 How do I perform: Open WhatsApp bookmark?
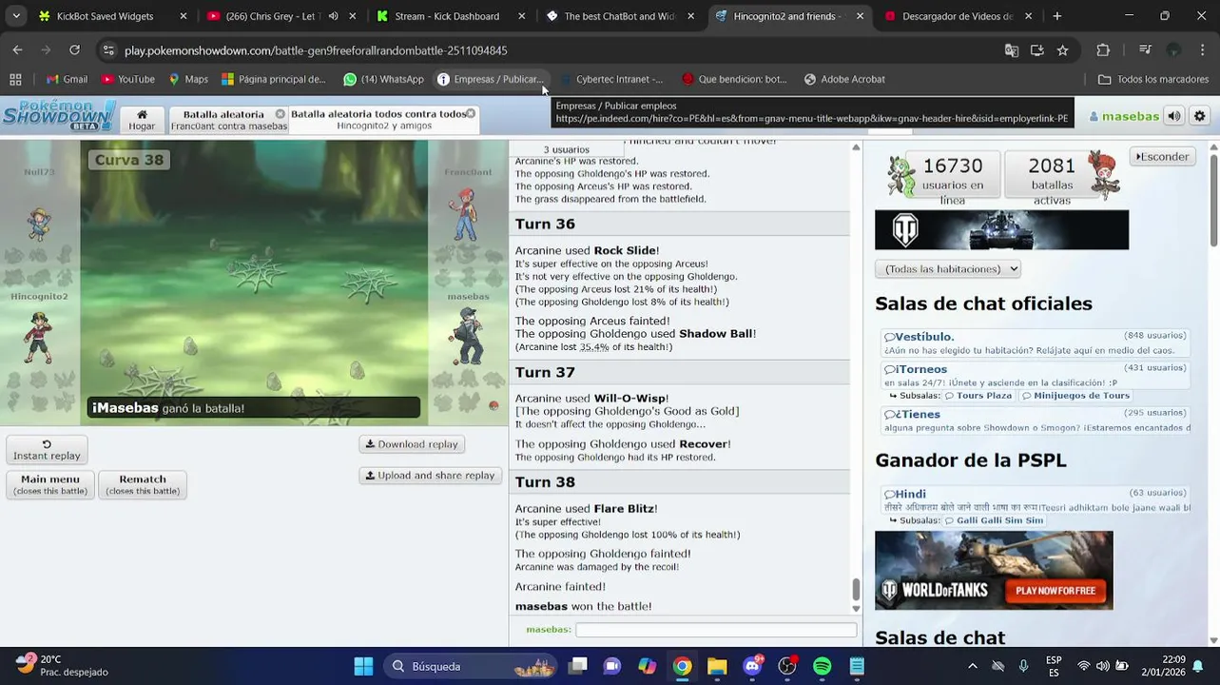click(x=383, y=80)
